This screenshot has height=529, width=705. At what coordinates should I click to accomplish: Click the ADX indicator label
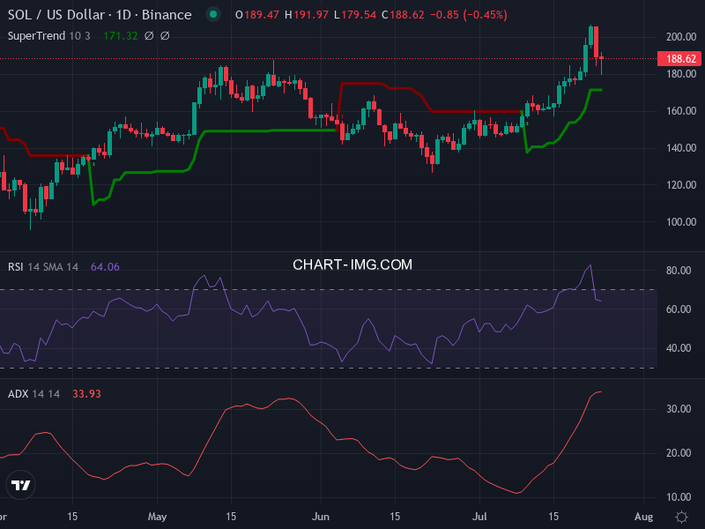[18, 393]
